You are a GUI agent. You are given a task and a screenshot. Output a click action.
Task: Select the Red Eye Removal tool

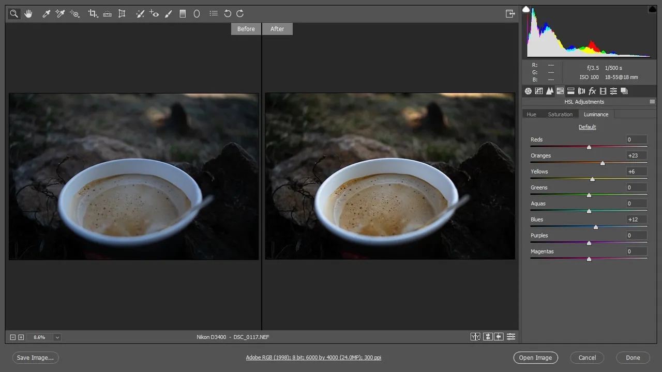[x=154, y=14]
